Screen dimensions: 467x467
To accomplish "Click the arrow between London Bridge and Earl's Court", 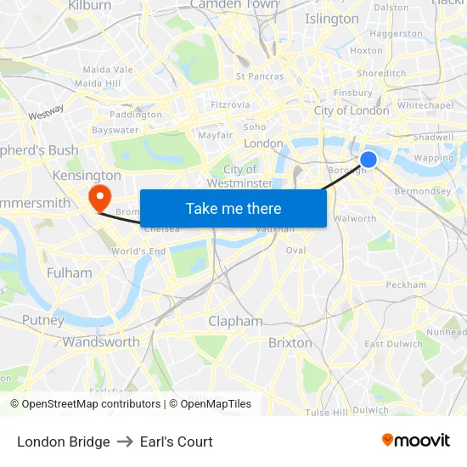I will (x=125, y=442).
